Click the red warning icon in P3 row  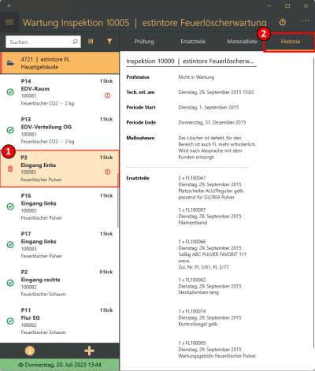[x=108, y=172]
